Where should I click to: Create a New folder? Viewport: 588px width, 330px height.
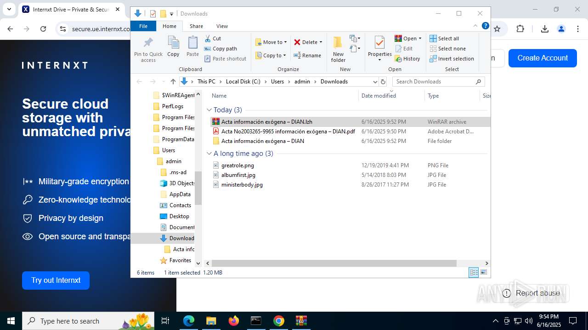coord(338,49)
